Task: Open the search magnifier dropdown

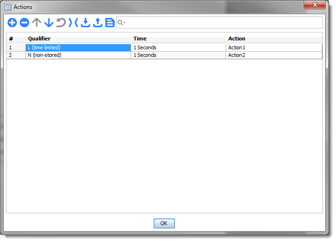Action: click(121, 23)
